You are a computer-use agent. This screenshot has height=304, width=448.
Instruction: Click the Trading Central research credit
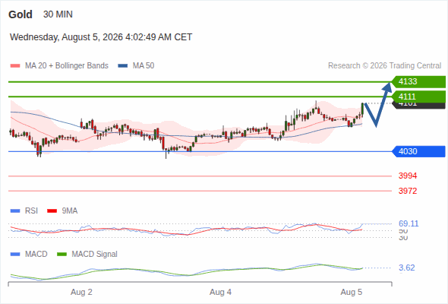coord(384,66)
